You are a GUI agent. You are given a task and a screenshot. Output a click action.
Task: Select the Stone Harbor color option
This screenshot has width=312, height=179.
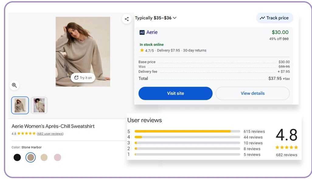pyautogui.click(x=31, y=157)
